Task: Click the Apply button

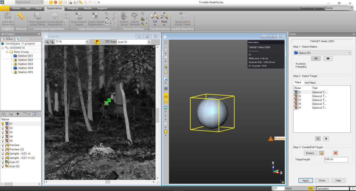Action: [x=306, y=180]
